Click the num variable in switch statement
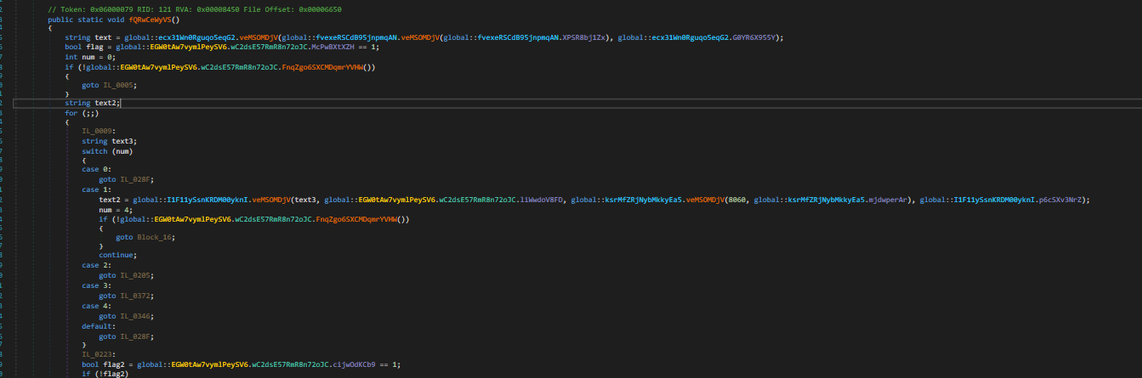This screenshot has width=1142, height=378. [122, 150]
